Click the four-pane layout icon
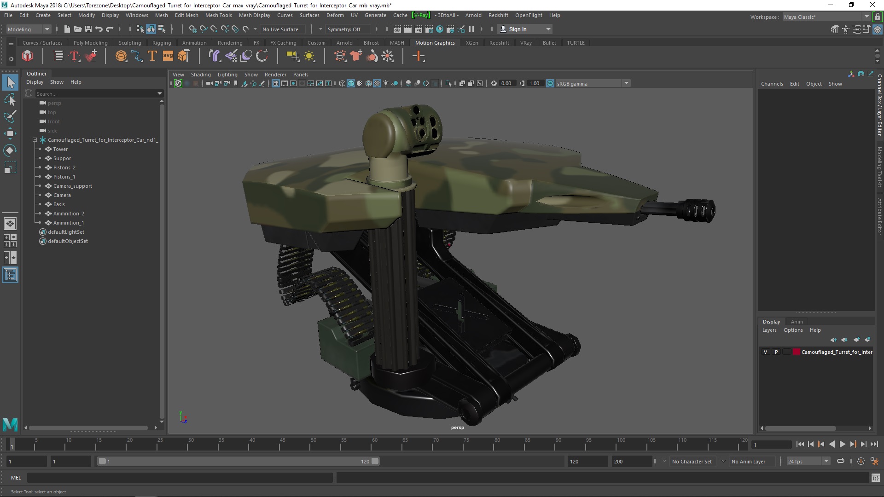 [10, 241]
